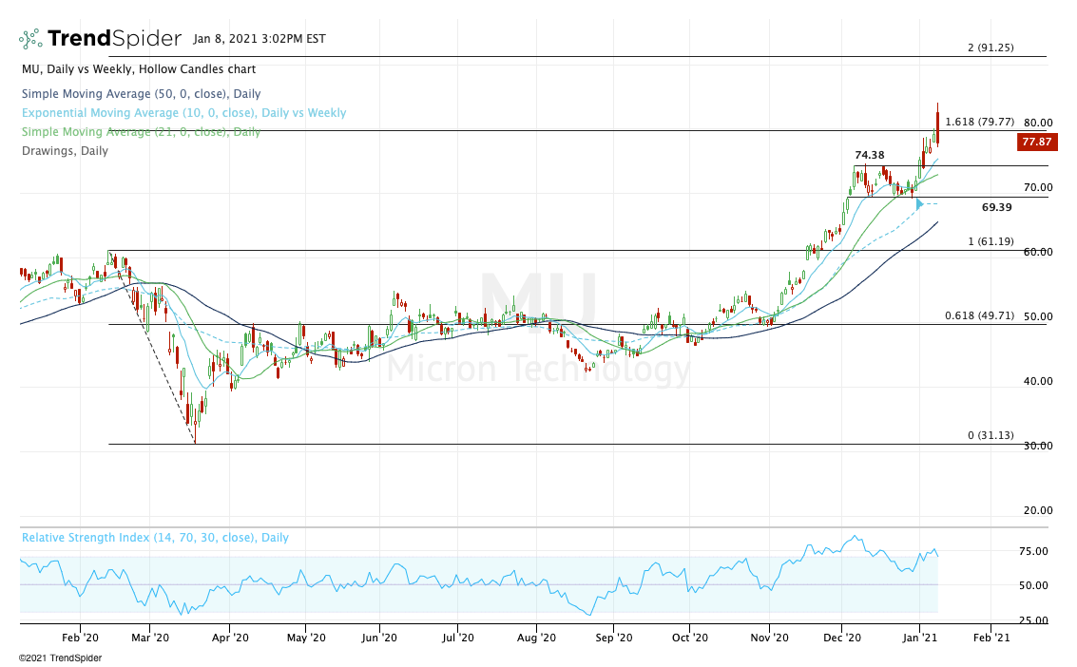Open the Relative Strength Index indicator label
This screenshot has height=667, width=1077.
click(x=155, y=538)
